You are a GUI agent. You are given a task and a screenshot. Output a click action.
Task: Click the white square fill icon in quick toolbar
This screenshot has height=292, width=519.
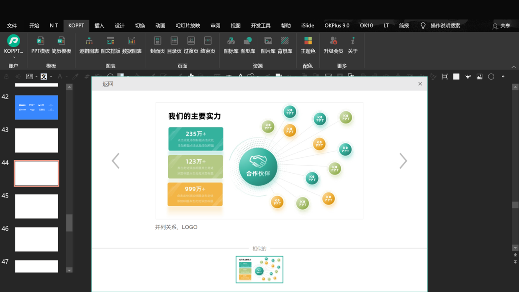tap(456, 77)
